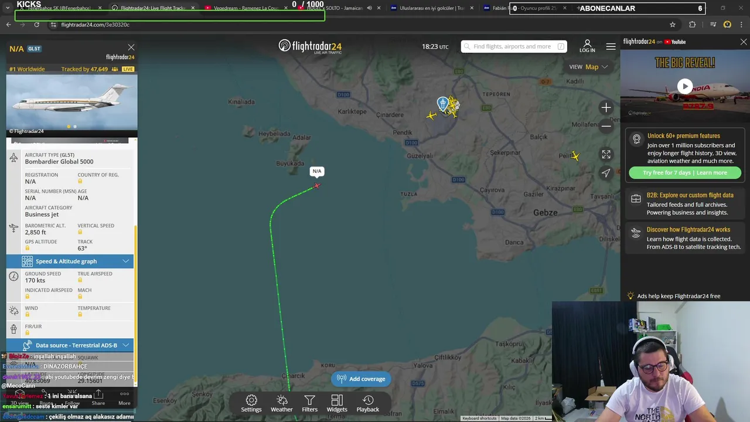Select the red tracked aircraft on map

pos(317,186)
